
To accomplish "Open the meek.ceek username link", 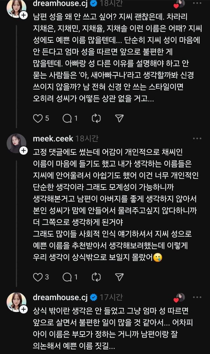I will 53,139.
